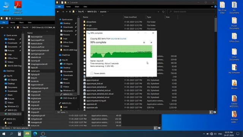Select WIN10 (D:) under This PC in back pane
Screen dimensions: 243x137
tap(12, 110)
